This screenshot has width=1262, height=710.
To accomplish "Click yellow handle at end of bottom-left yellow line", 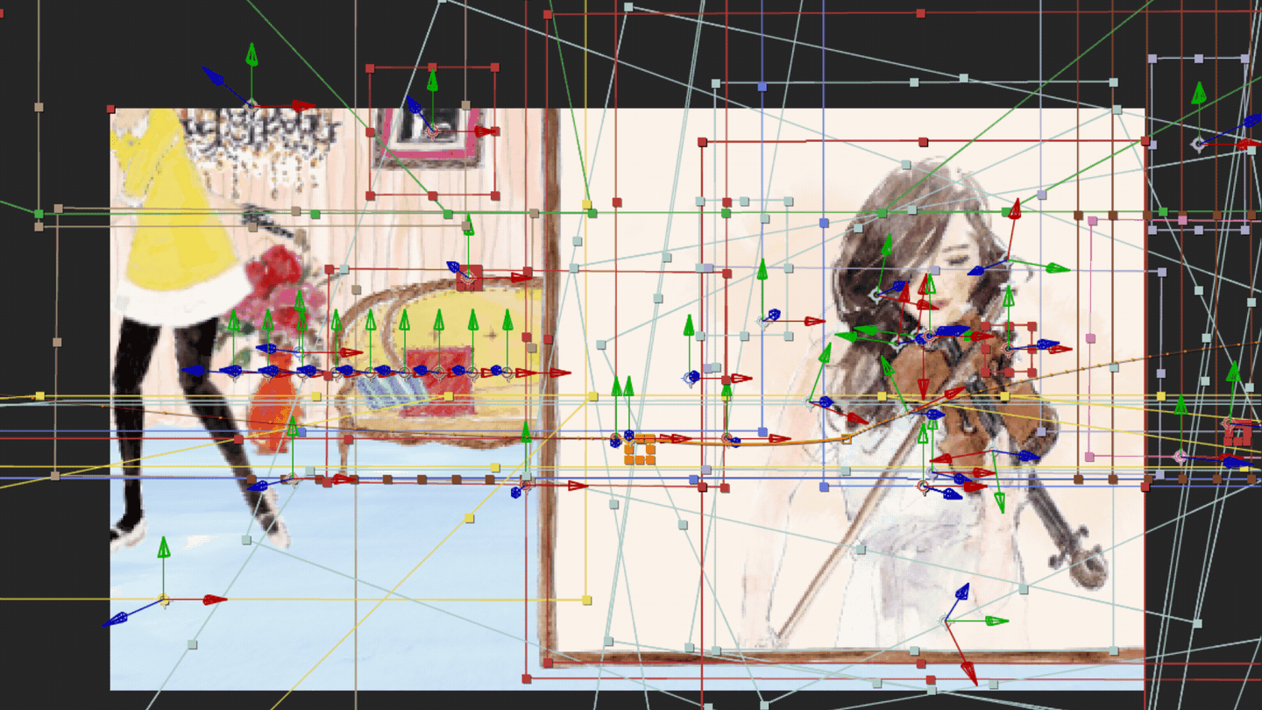I will point(586,600).
